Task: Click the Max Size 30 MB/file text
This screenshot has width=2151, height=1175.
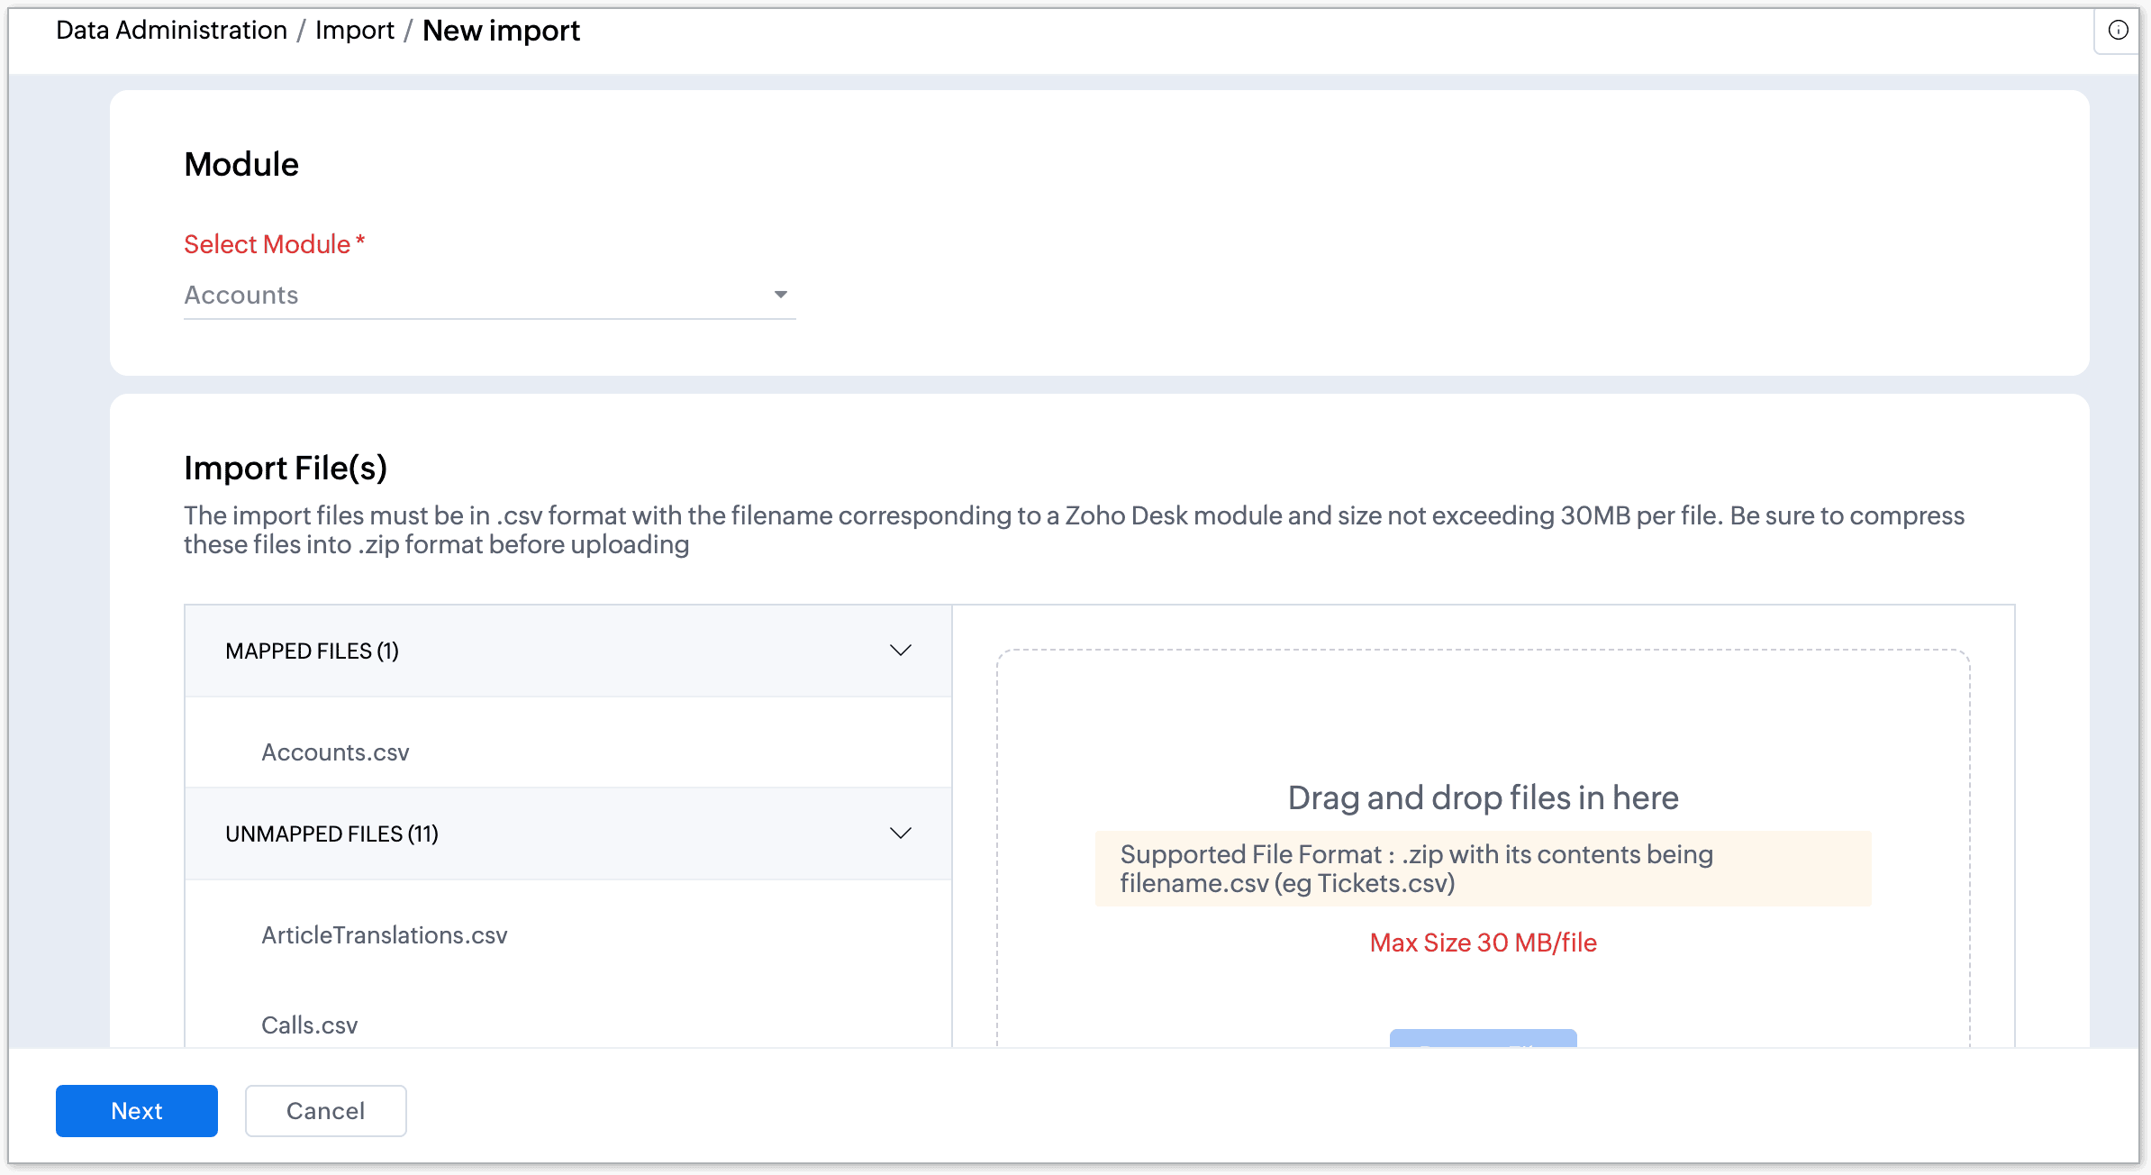Action: tap(1483, 943)
